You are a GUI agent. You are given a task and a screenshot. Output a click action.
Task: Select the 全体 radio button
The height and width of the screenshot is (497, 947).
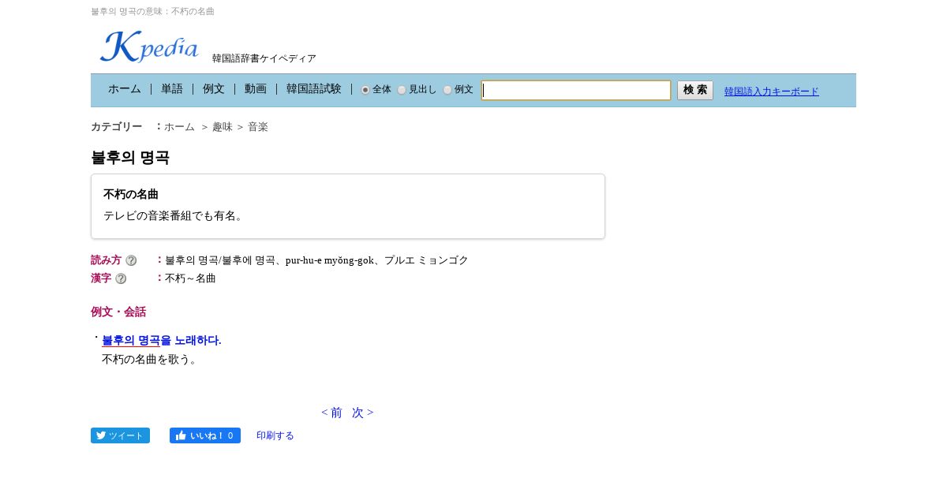click(x=365, y=90)
